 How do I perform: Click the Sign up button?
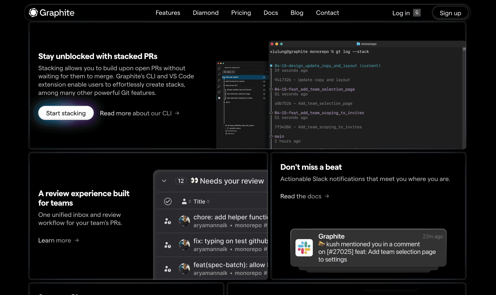coord(450,13)
